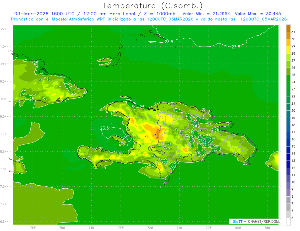
Task: Click the valid-until time "1200UTC_05MAR2026"
Action: coord(263,19)
